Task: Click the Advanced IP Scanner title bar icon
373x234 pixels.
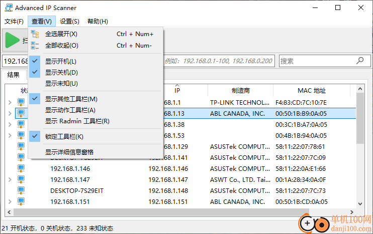Action: 9,8
